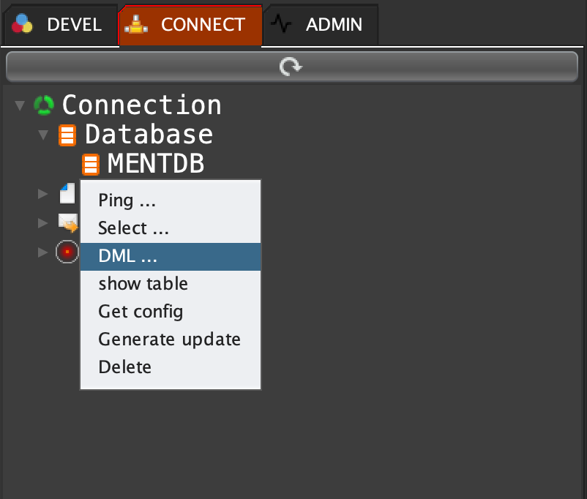Click the orange MENTDB database icon
The height and width of the screenshot is (499, 587).
tap(90, 165)
